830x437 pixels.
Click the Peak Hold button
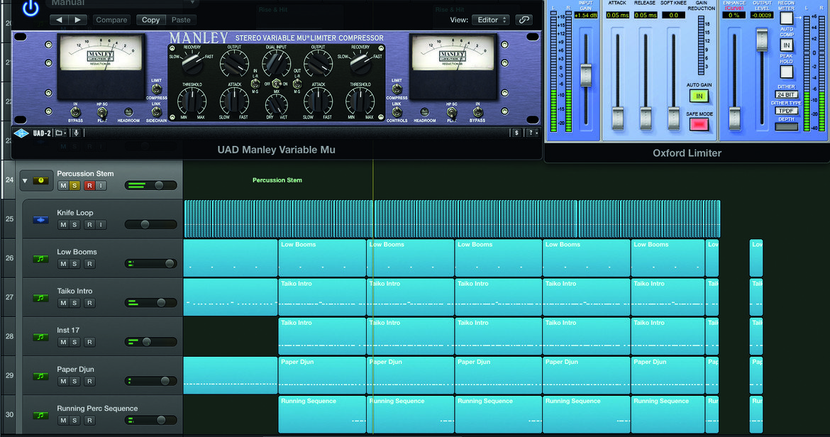(786, 72)
